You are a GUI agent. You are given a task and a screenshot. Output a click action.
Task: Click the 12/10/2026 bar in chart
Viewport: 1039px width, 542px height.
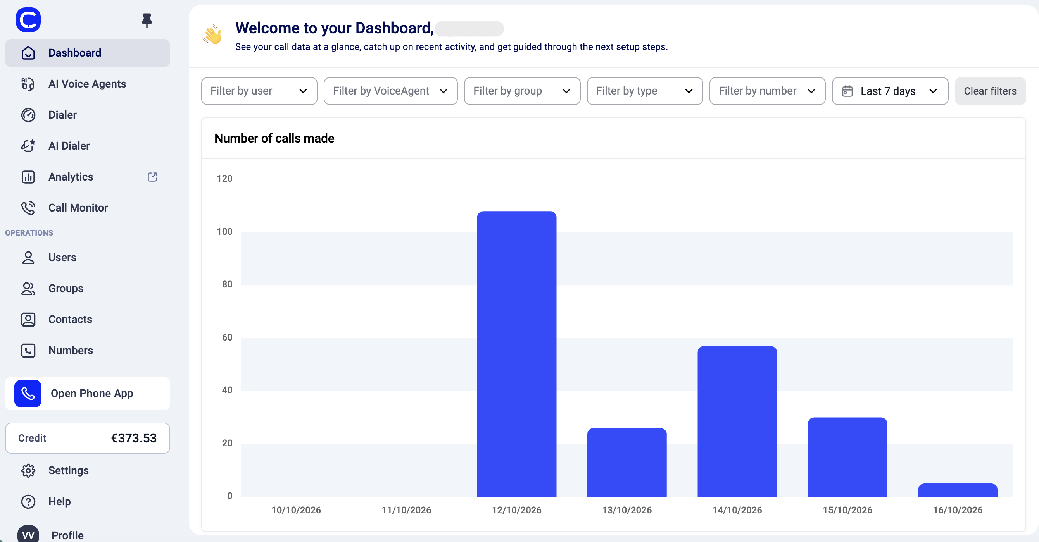517,354
